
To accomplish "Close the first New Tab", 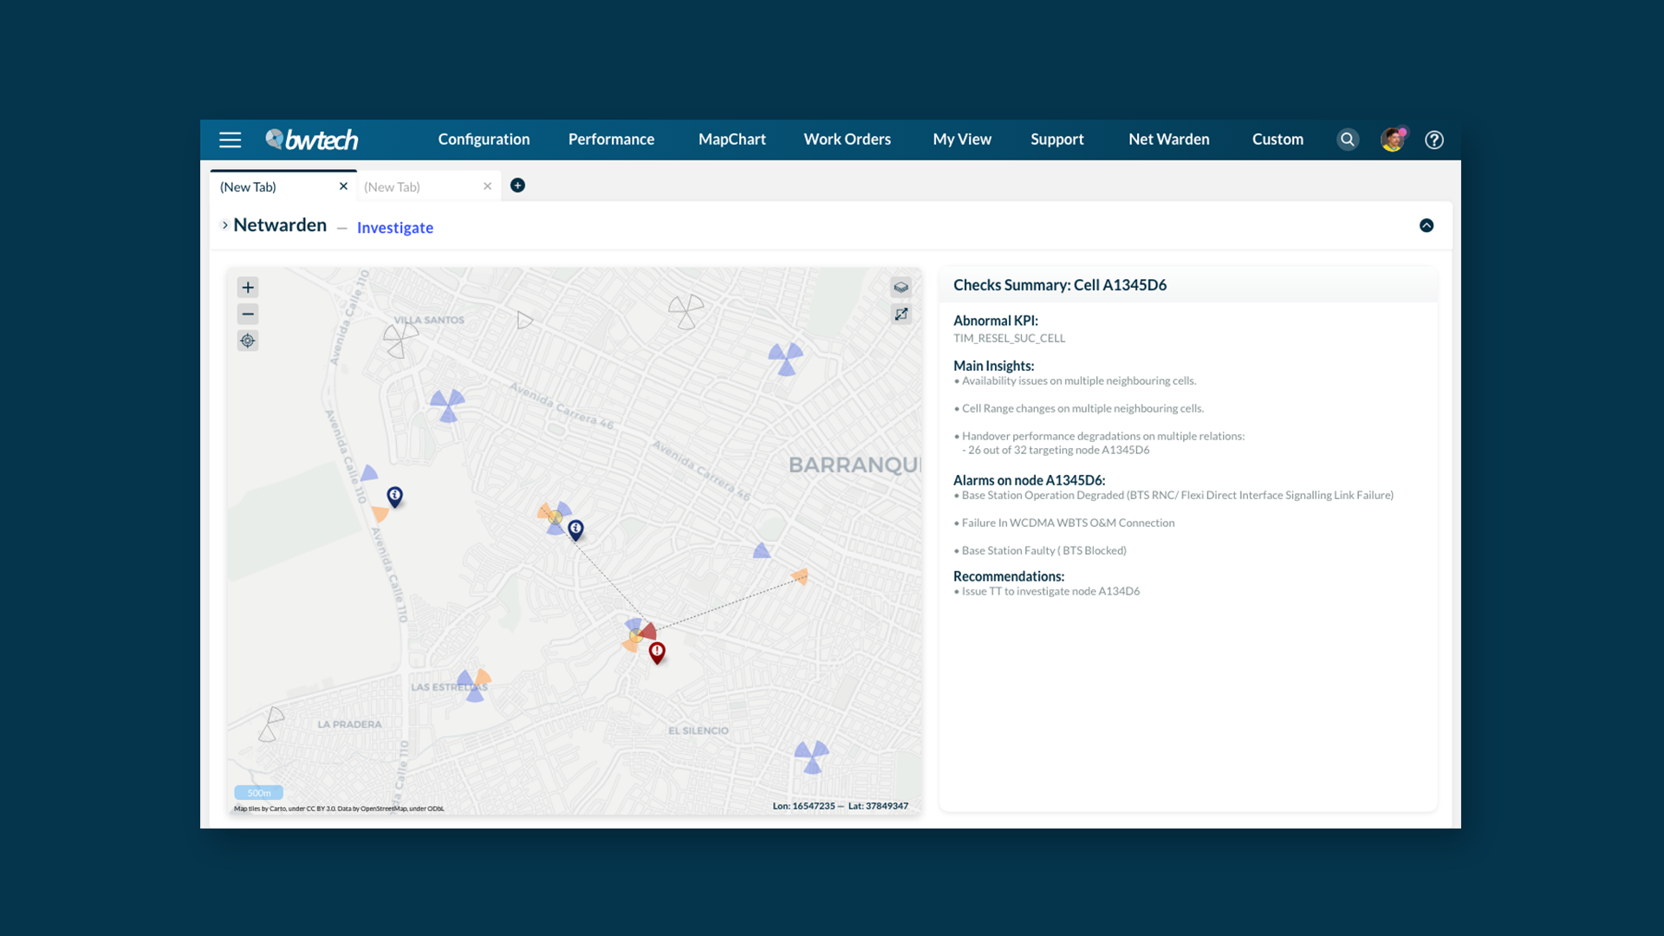I will click(343, 186).
